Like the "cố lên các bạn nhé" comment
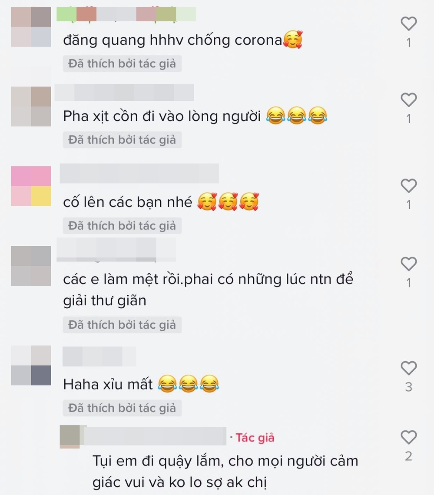This screenshot has width=434, height=495. (409, 186)
